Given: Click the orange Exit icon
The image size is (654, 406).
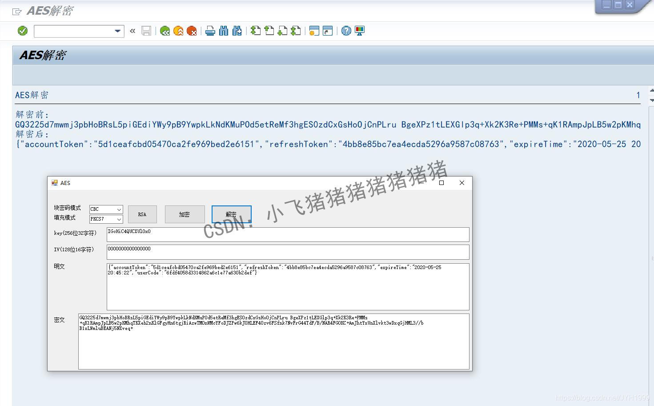Looking at the screenshot, I should point(179,31).
